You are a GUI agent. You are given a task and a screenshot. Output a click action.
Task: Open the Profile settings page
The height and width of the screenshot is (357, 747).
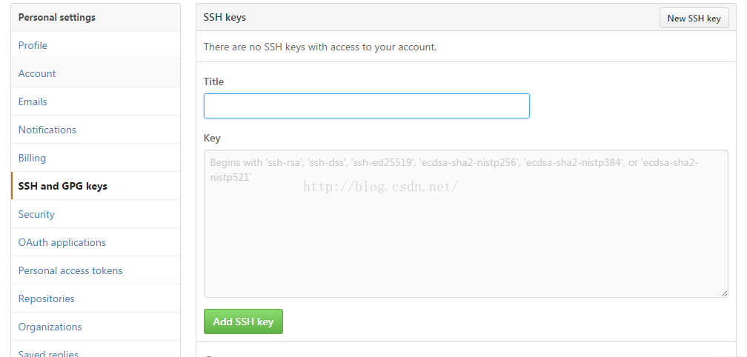tap(33, 45)
